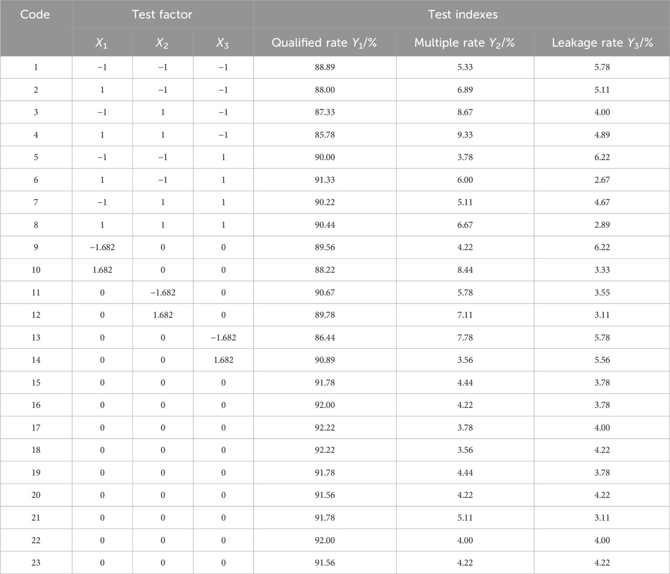Click the Qualified rate Y1/% header
Image resolution: width=670 pixels, height=574 pixels.
click(324, 43)
